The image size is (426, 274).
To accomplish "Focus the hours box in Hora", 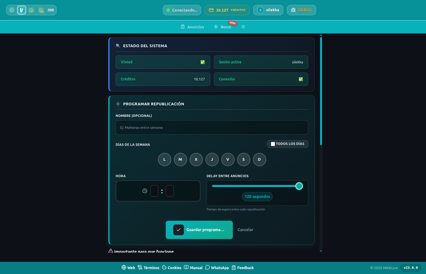I will (154, 191).
